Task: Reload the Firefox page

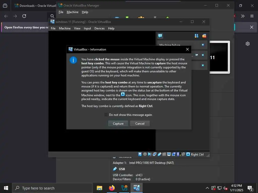Action: pos(24,16)
